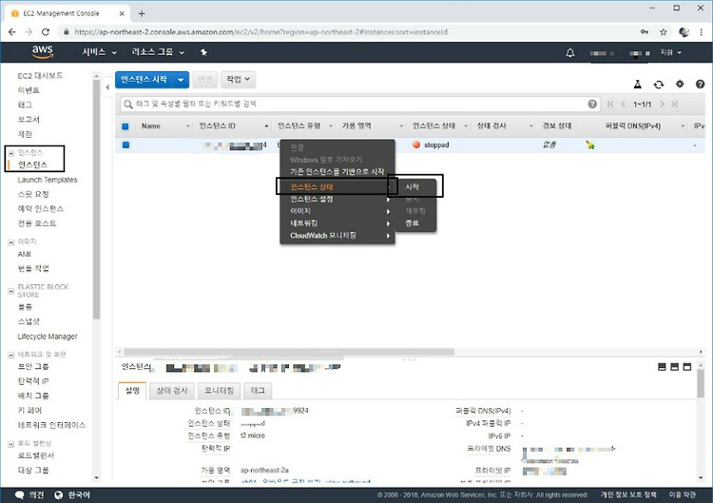The image size is (713, 503).
Task: Switch detail pane to bottom layout icon
Action: (x=662, y=367)
